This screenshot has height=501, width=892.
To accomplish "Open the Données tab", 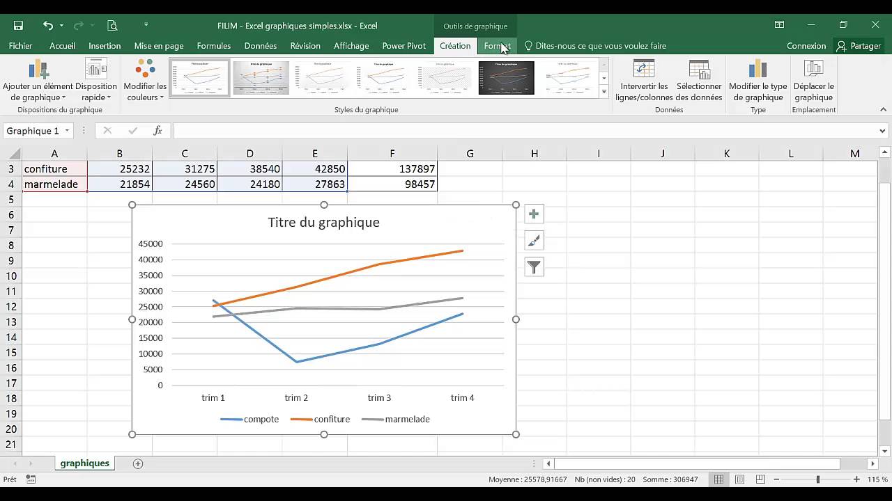I will pos(261,46).
